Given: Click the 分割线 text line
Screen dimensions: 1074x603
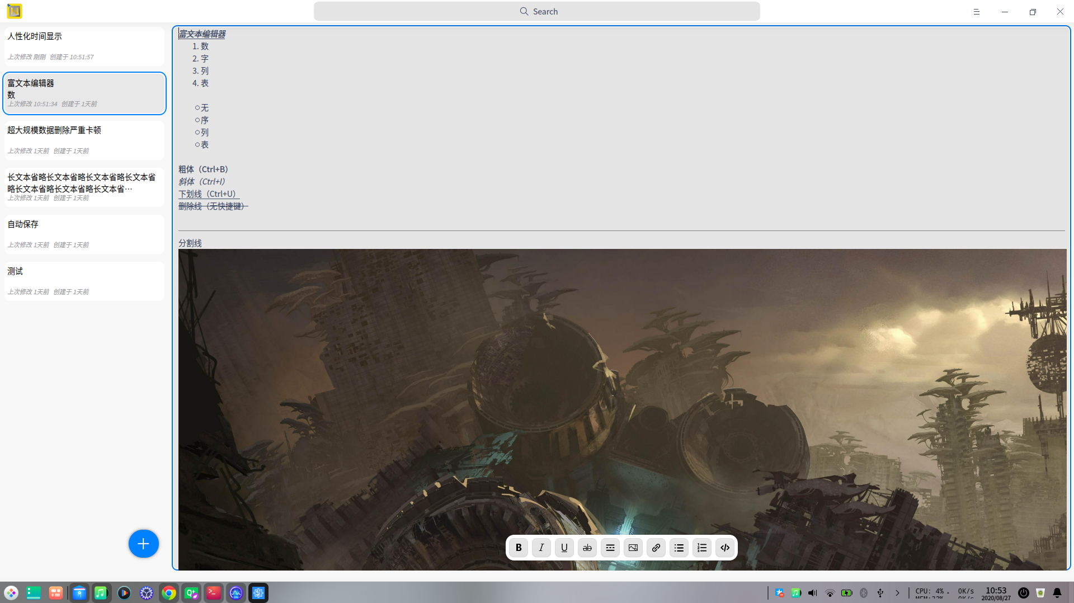Looking at the screenshot, I should coord(190,243).
